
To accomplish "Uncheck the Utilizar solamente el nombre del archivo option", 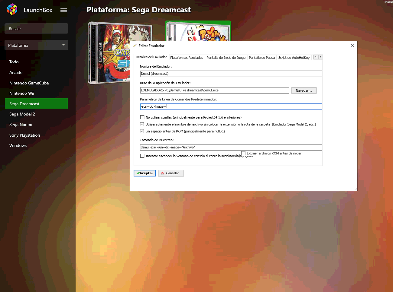I will coord(142,124).
